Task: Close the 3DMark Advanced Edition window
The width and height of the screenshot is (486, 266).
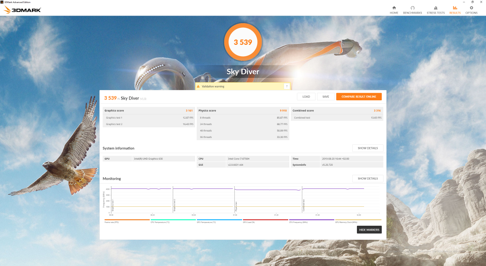Action: point(481,2)
